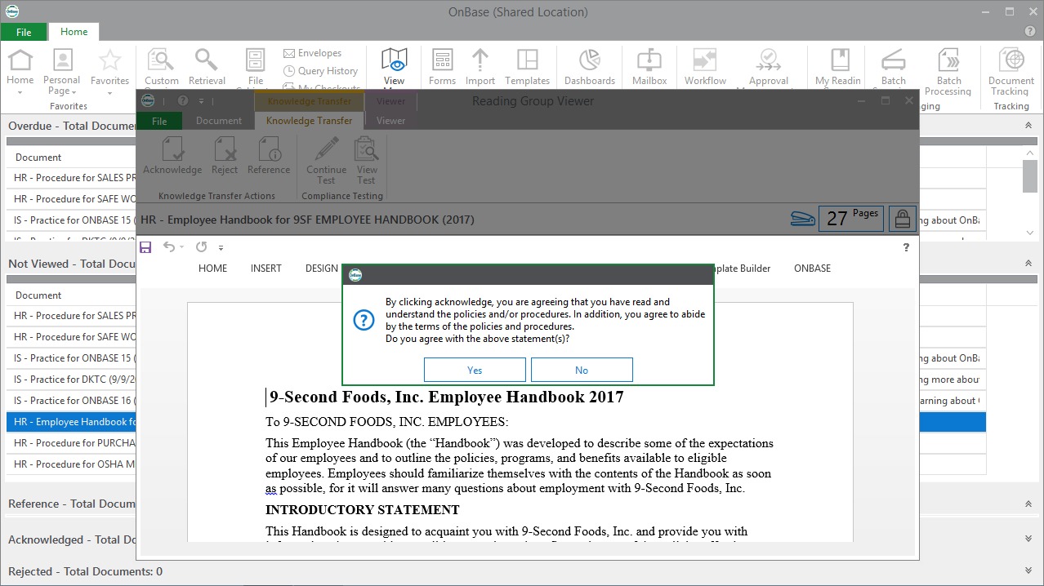Click the redo arrow in editor toolbar
Image resolution: width=1044 pixels, height=586 pixels.
pos(201,246)
